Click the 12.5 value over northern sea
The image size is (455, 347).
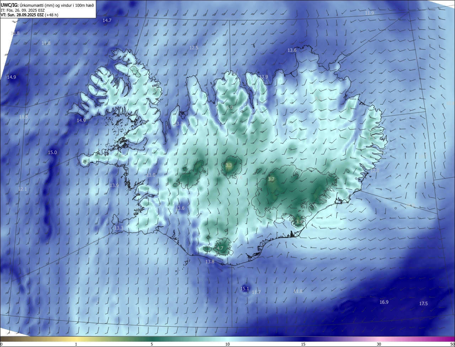coord(194,48)
